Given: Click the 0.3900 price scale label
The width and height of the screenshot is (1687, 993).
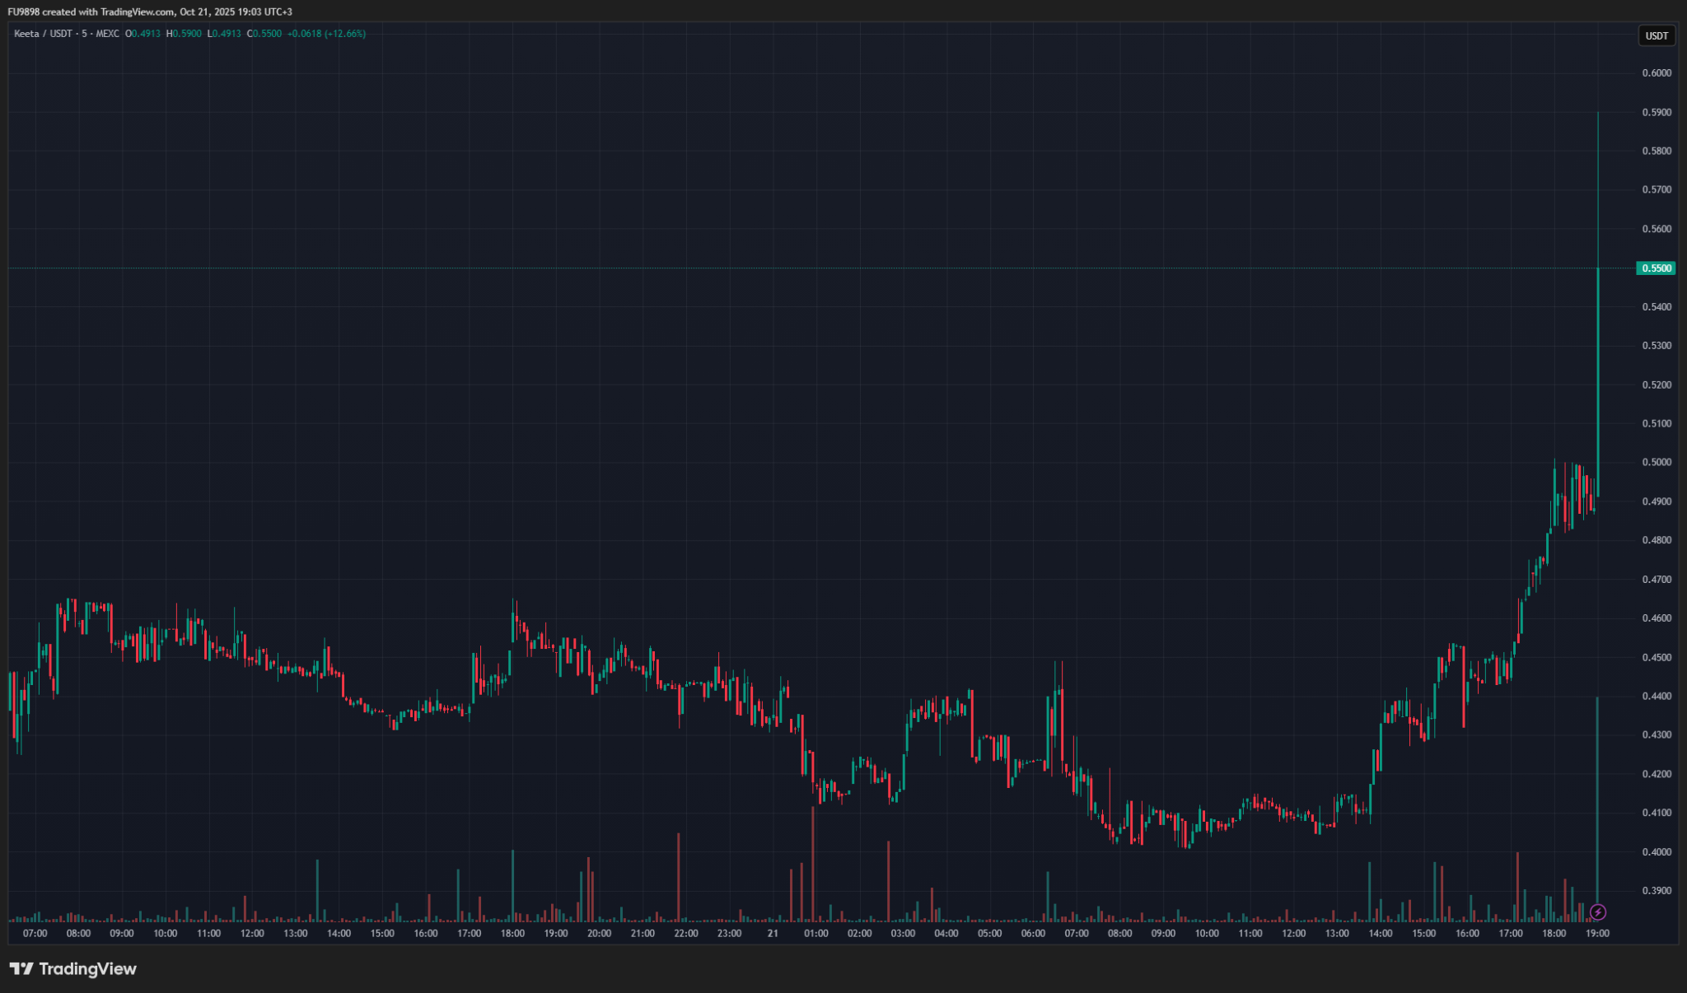Looking at the screenshot, I should tap(1657, 891).
